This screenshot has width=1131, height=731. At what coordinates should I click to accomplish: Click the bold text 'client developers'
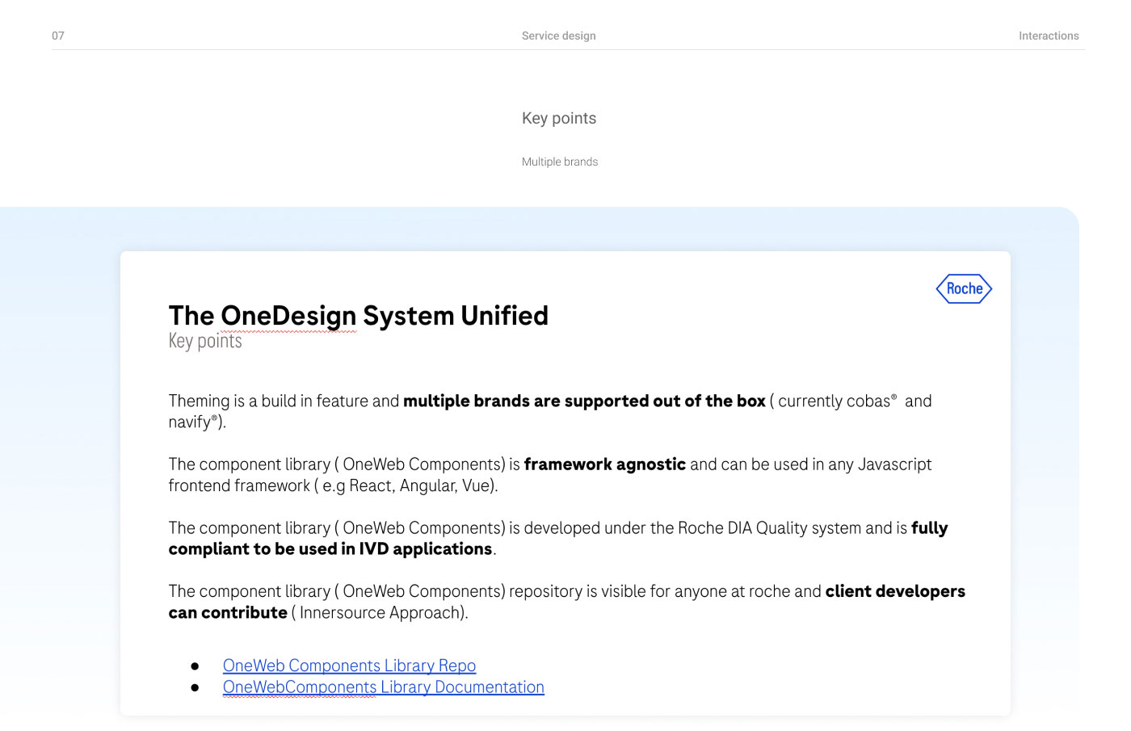(895, 591)
